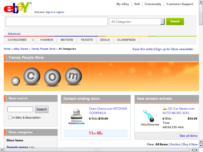Click the register link
Screen dimensions: 203x152
click(60, 12)
